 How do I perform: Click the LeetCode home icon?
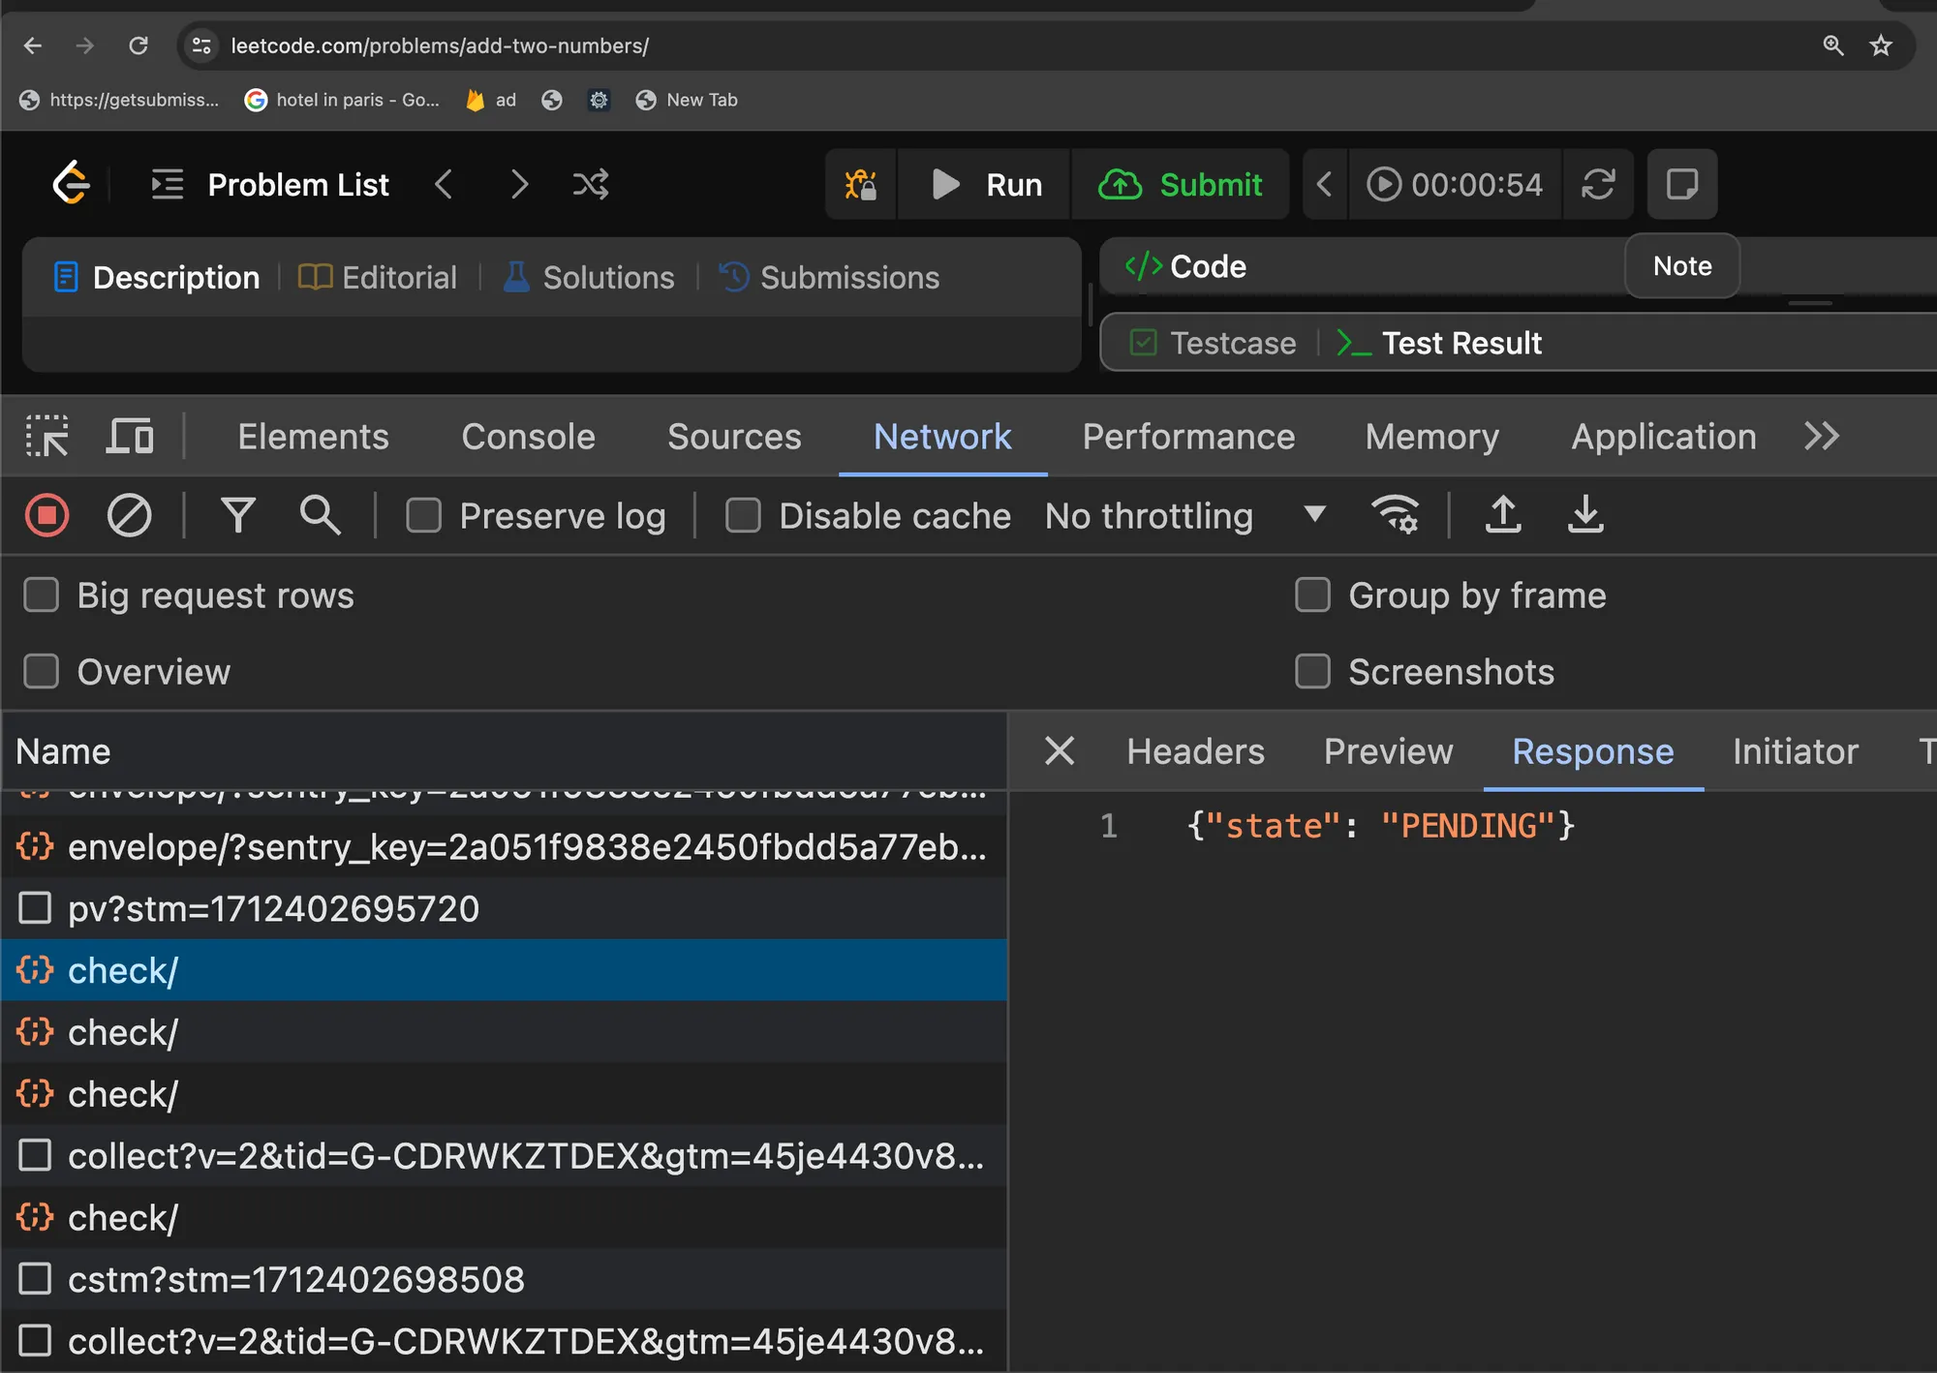coord(72,183)
